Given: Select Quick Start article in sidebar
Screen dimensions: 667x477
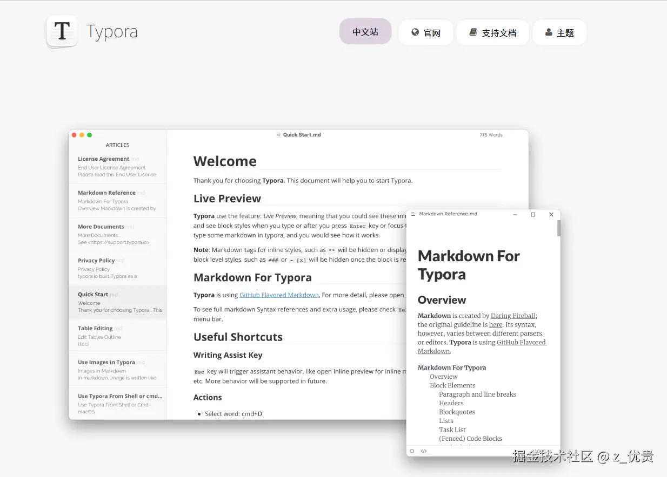Looking at the screenshot, I should (x=118, y=302).
